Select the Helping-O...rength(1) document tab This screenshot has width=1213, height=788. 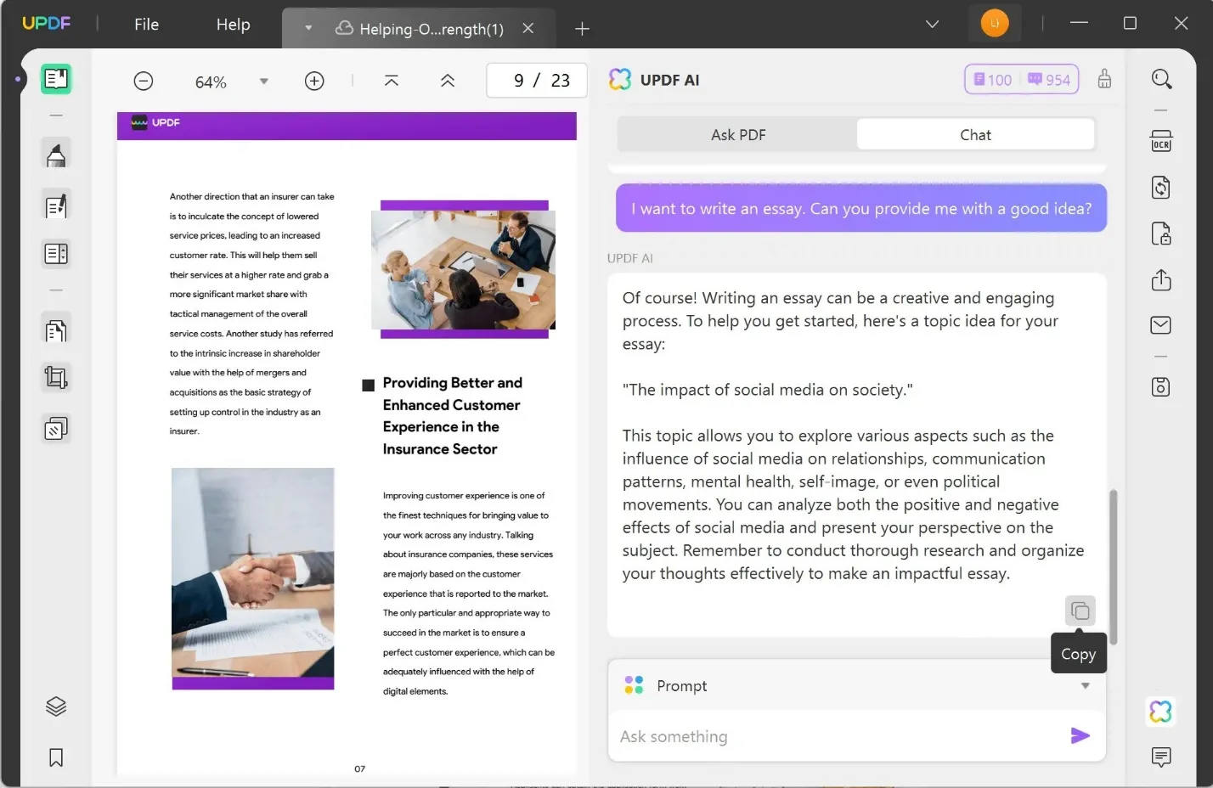pos(420,29)
